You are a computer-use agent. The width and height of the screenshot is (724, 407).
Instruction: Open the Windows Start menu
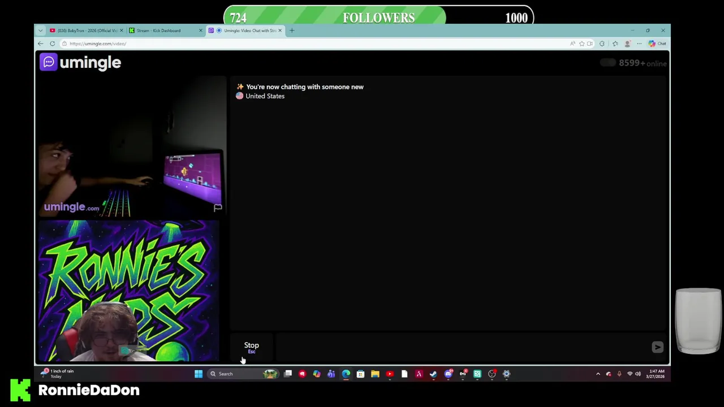coord(199,374)
